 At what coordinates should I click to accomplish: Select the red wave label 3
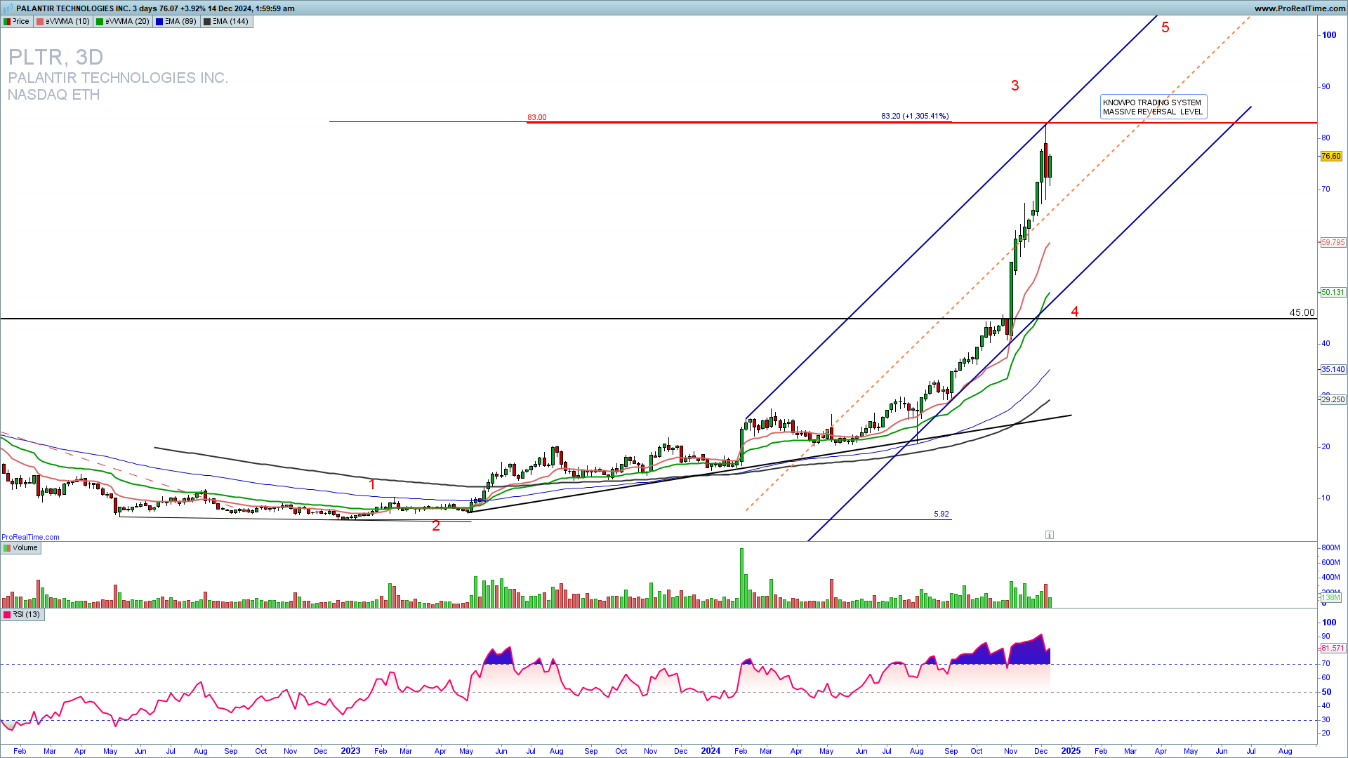[x=1015, y=86]
